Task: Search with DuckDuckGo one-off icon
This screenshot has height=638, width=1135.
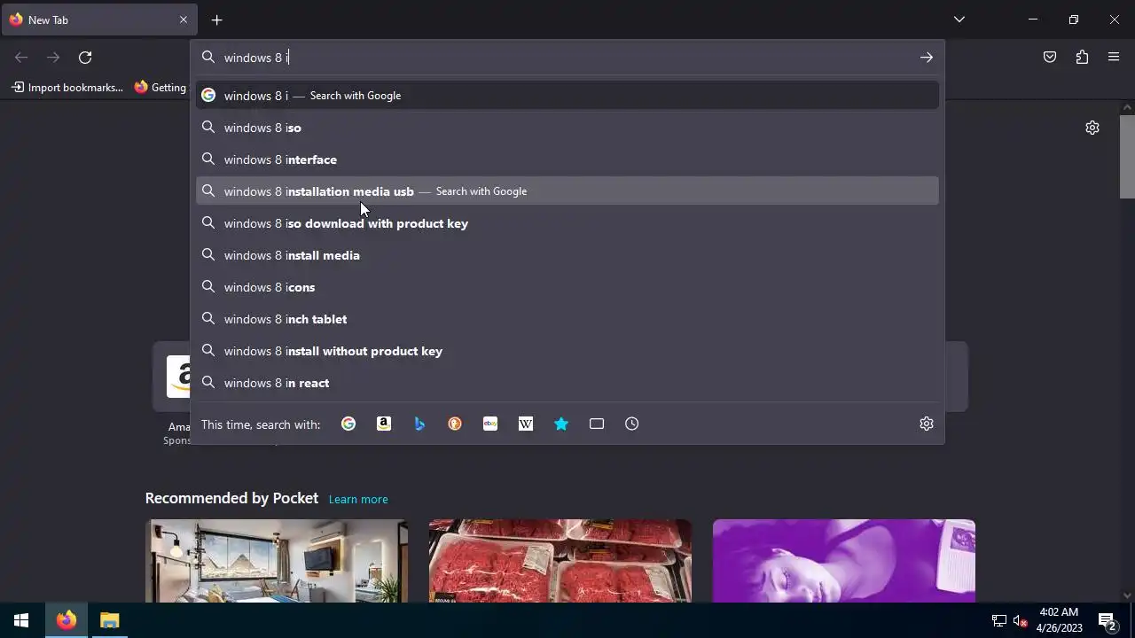Action: pos(455,424)
